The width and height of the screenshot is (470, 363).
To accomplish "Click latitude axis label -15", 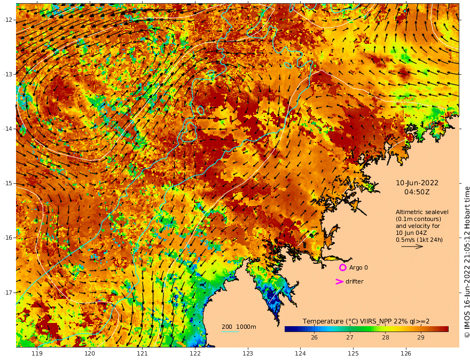I will 8,183.
